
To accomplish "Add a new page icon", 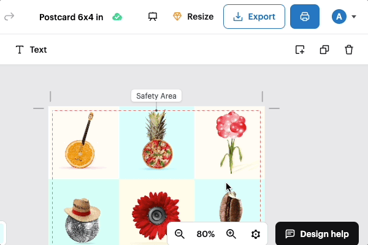I will pos(300,50).
